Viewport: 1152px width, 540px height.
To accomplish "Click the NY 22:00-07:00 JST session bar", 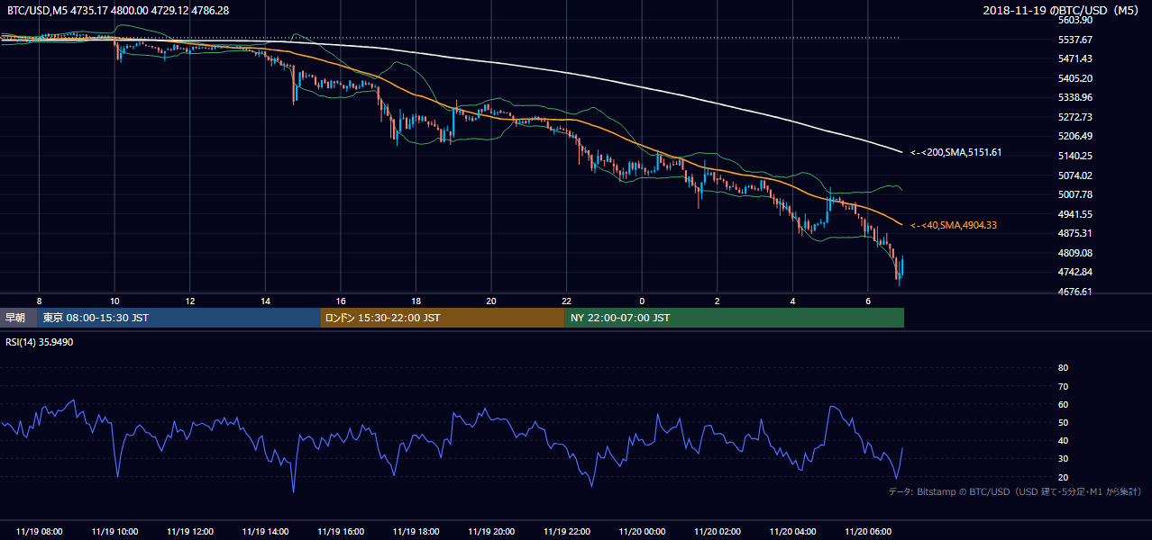I will (x=735, y=318).
